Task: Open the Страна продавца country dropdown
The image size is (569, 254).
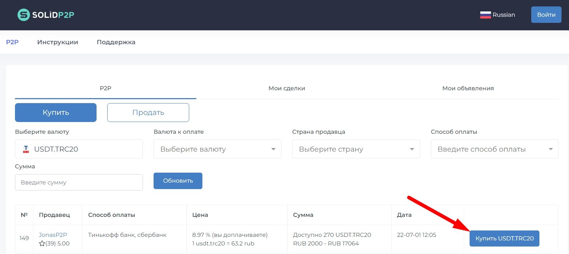Action: pos(356,149)
